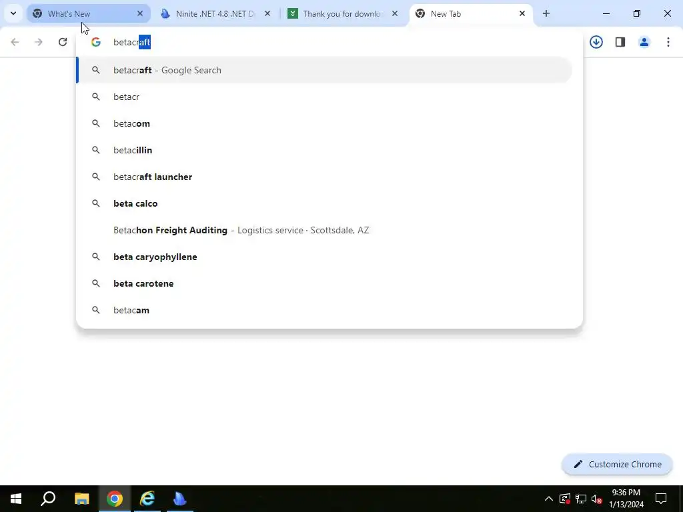683x512 pixels.
Task: Click the security alert tray icon
Action: pyautogui.click(x=565, y=499)
